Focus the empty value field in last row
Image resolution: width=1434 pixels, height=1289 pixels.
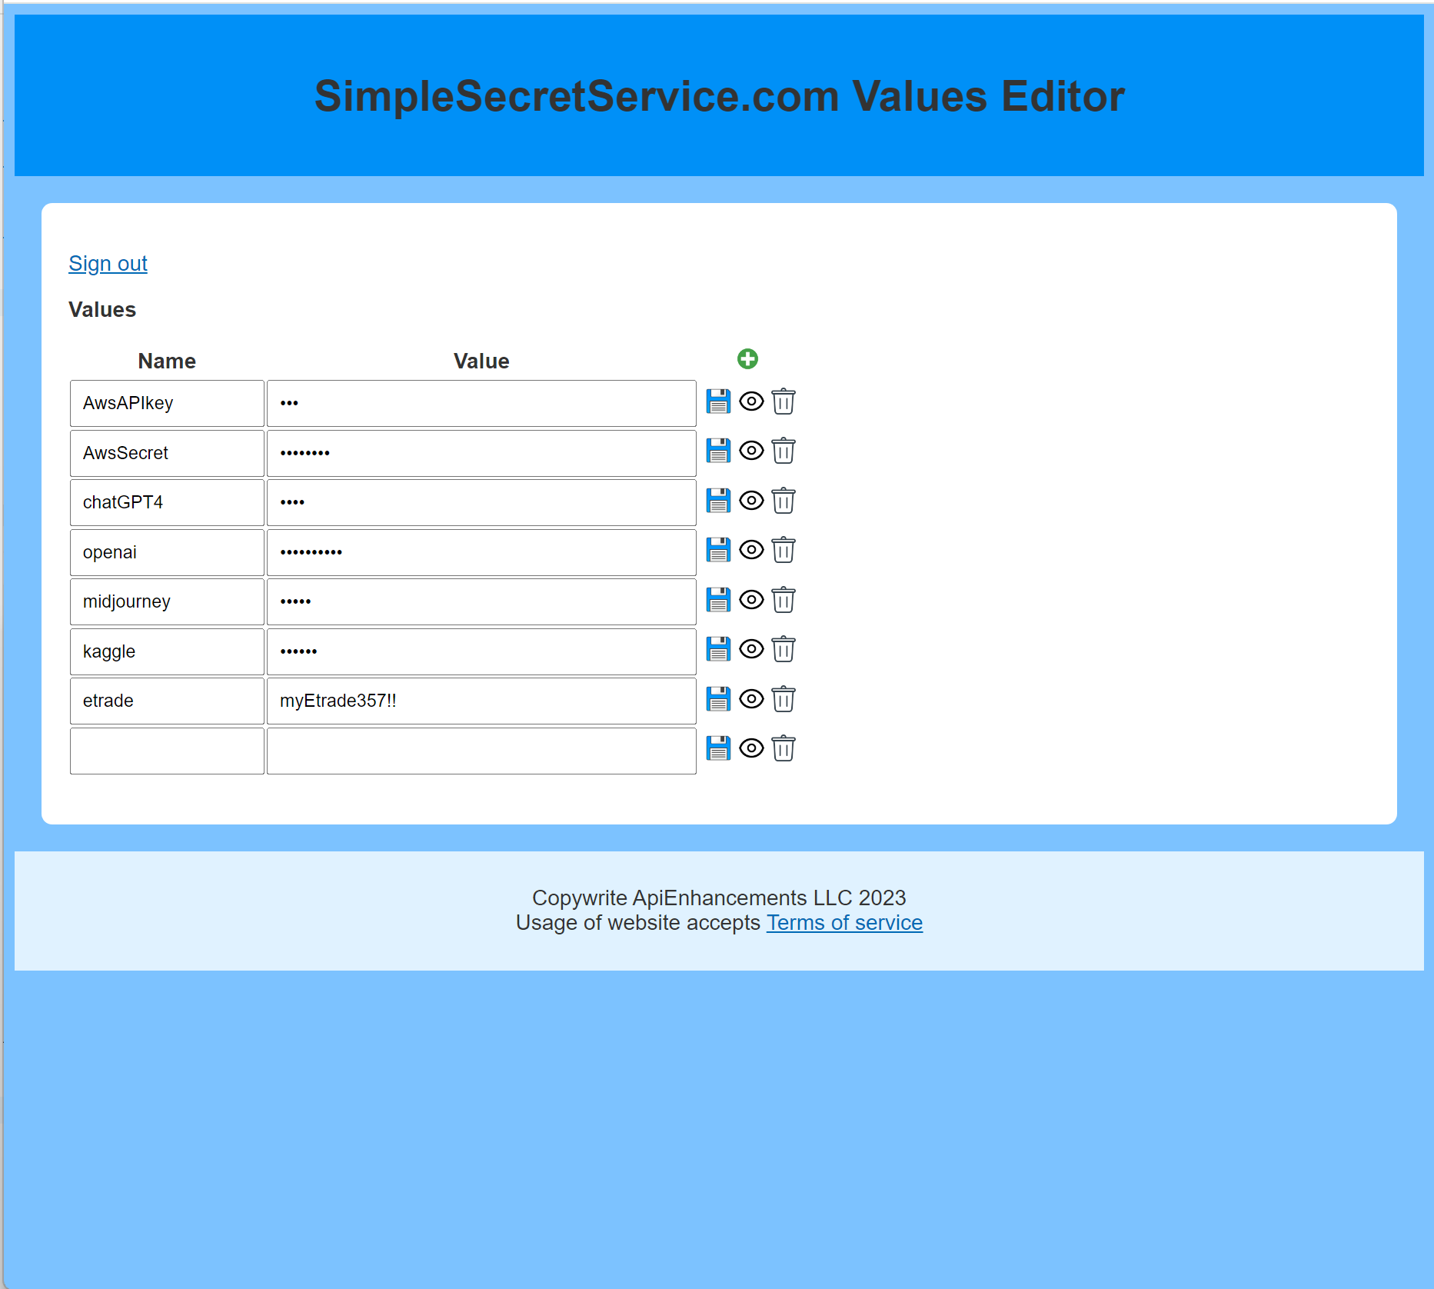coord(481,751)
